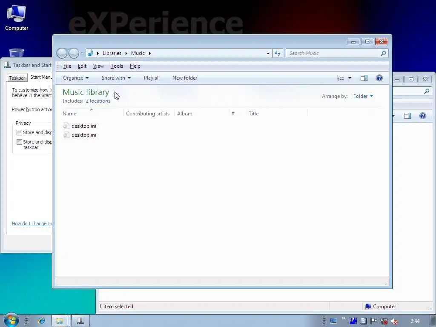The width and height of the screenshot is (436, 327).
Task: Click the magnifier icon in Search Music box
Action: (384, 53)
